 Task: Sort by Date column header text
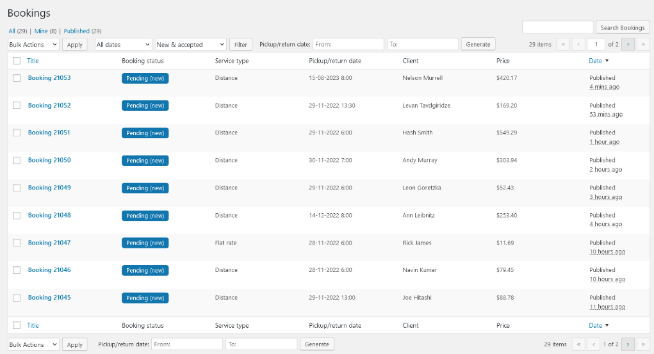tap(595, 61)
